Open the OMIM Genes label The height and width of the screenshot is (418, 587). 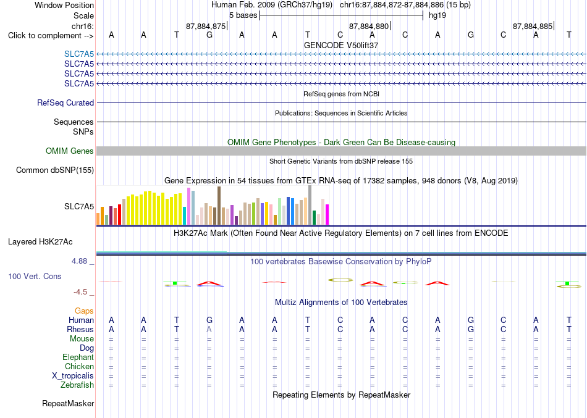pos(70,151)
